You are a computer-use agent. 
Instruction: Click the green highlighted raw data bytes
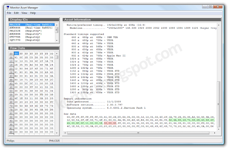(192, 120)
